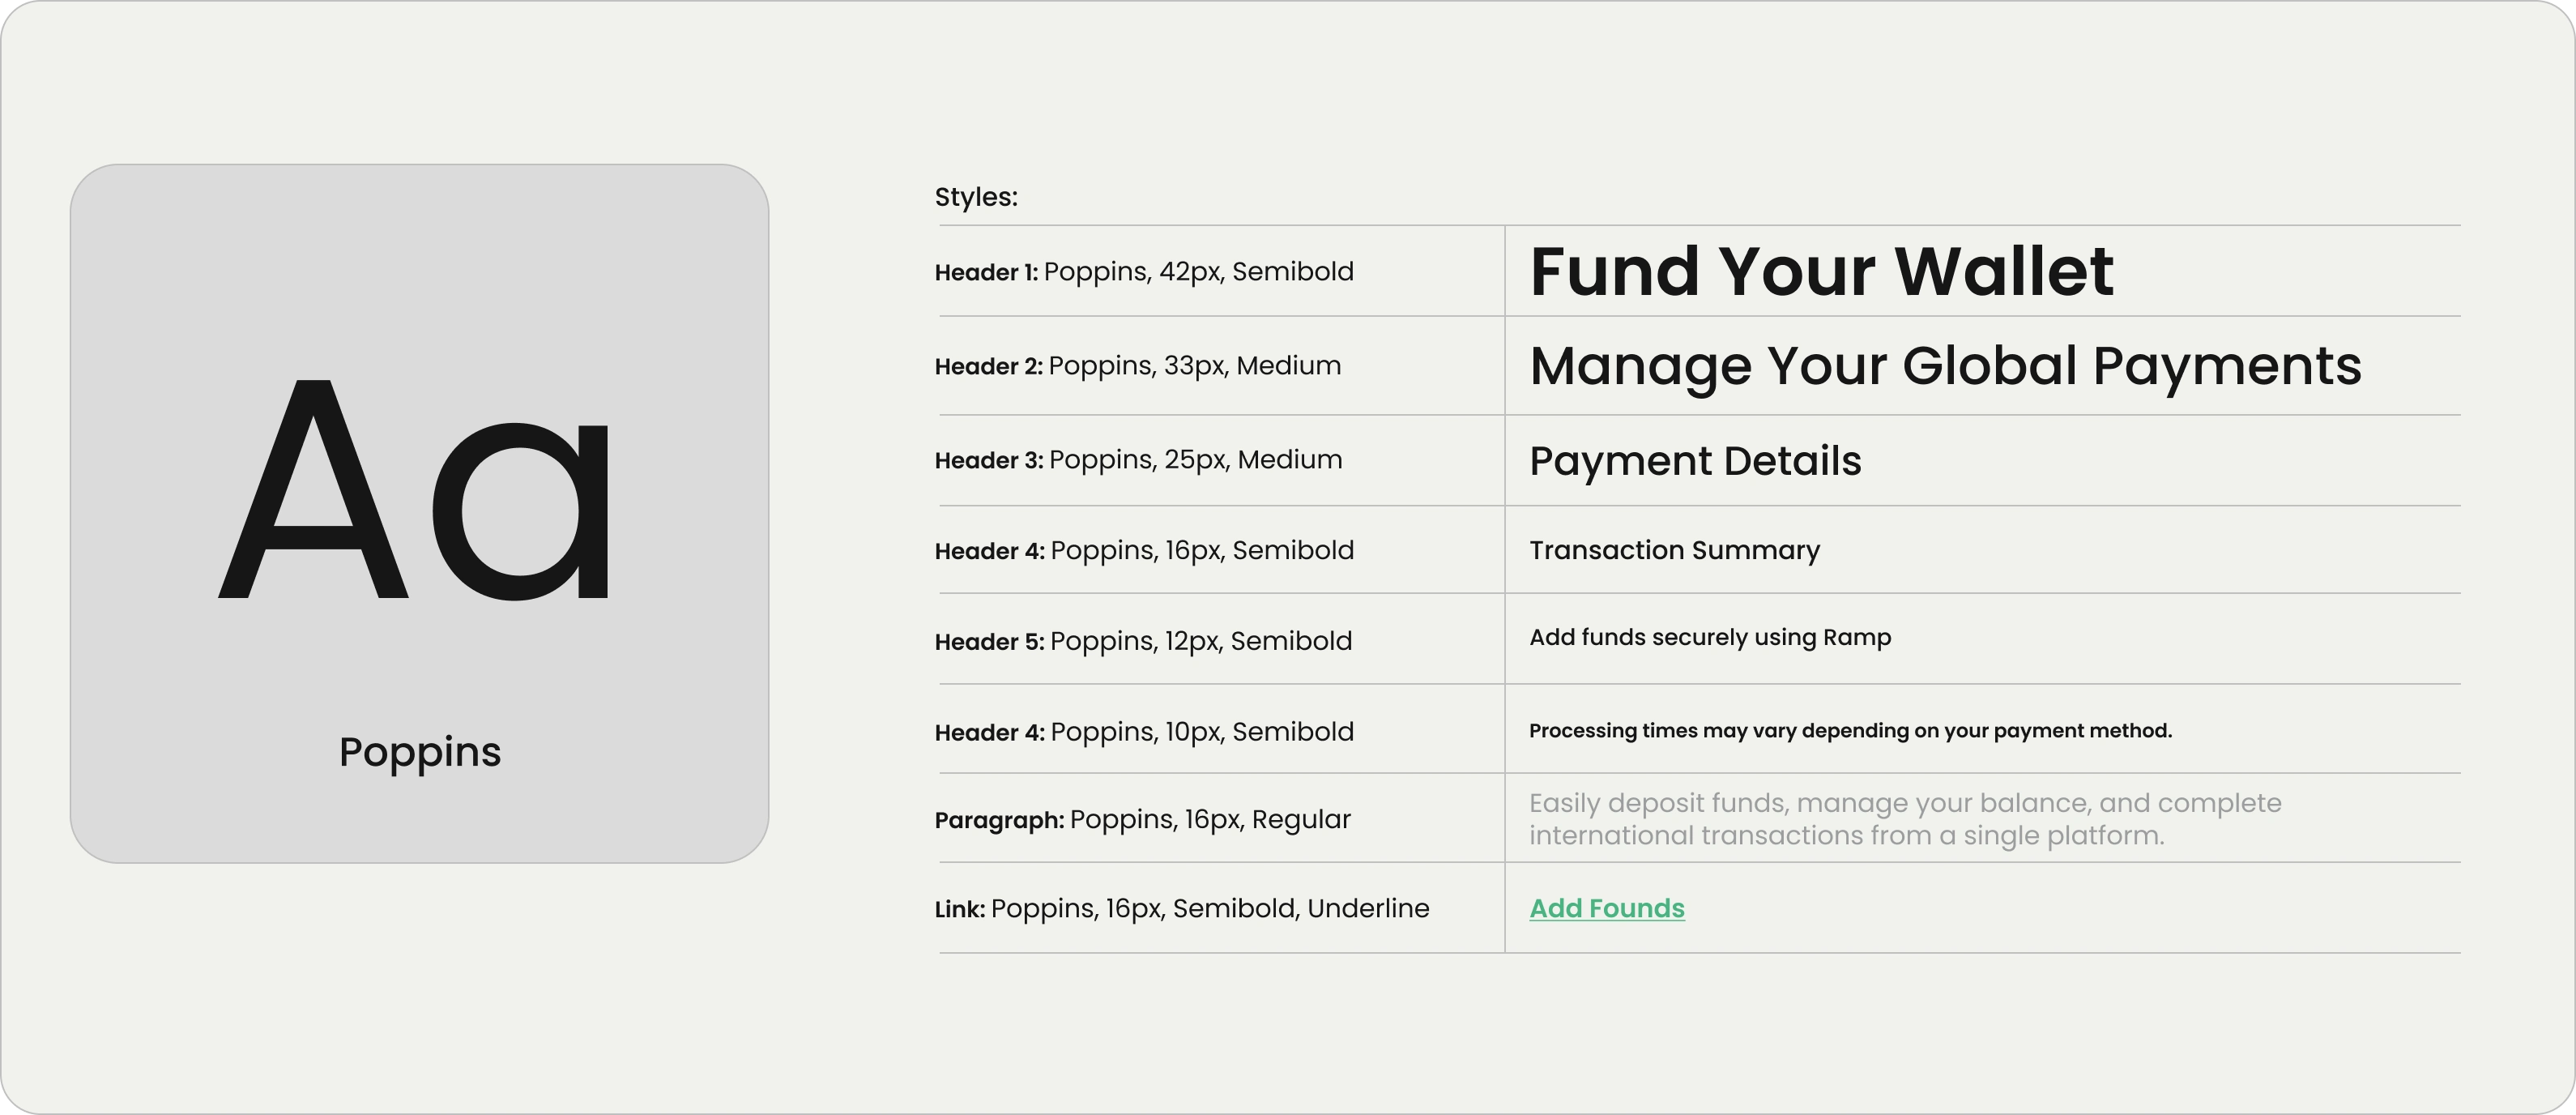Image resolution: width=2576 pixels, height=1115 pixels.
Task: Click the Add Founds green link
Action: pyautogui.click(x=1607, y=908)
